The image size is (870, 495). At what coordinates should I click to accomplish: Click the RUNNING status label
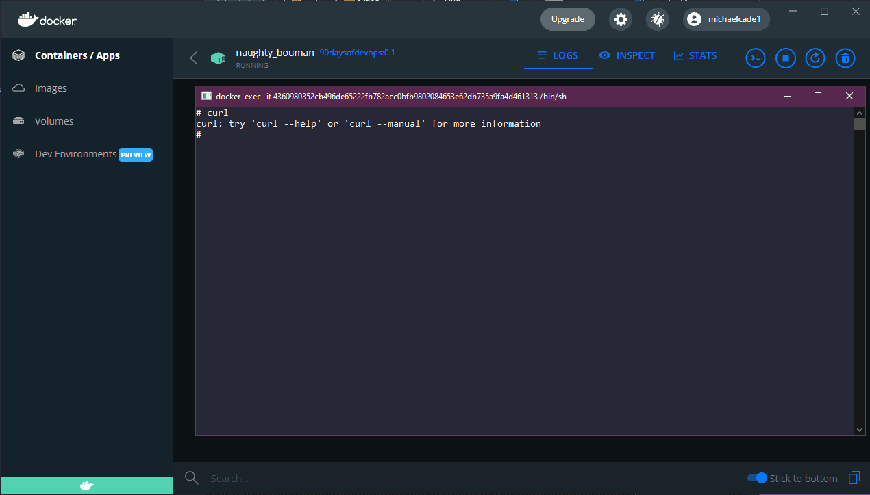[x=252, y=66]
